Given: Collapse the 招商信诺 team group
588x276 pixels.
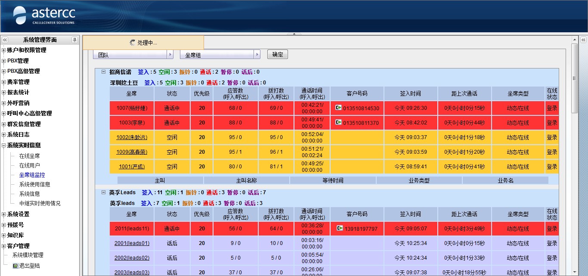Looking at the screenshot, I should [103, 72].
